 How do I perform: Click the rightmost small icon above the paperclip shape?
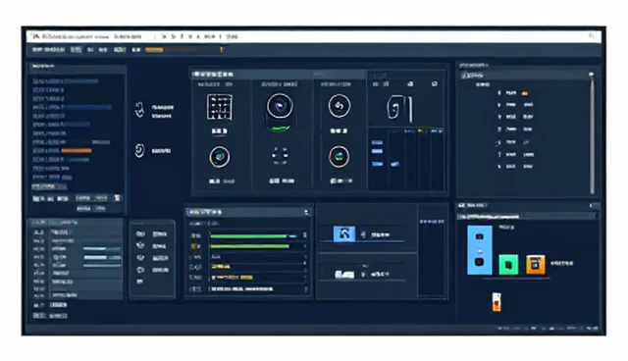pos(435,84)
